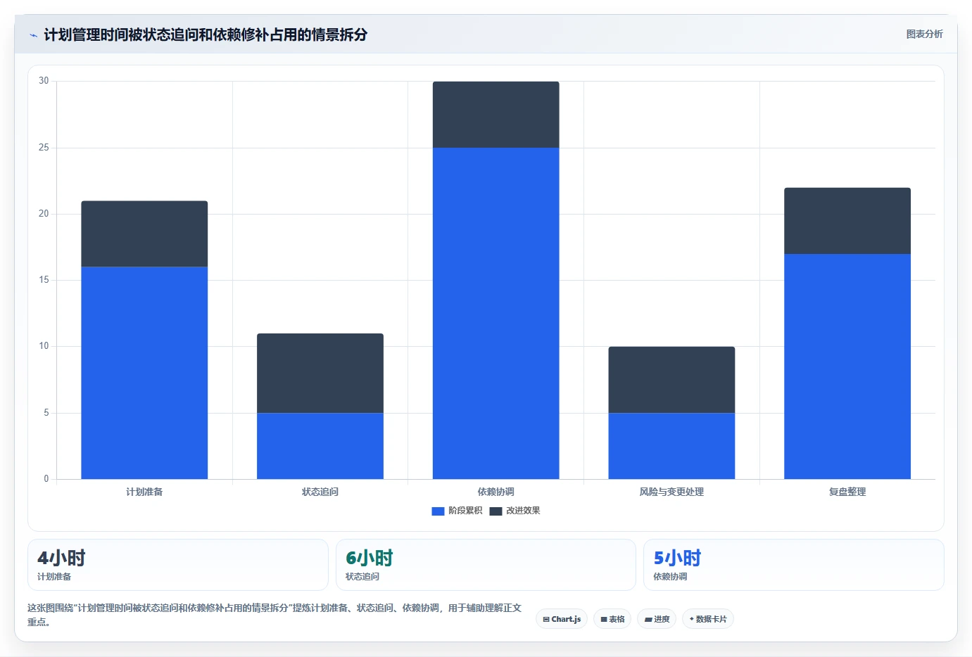Click the 计划准备 x-axis label
972x657 pixels.
[144, 492]
